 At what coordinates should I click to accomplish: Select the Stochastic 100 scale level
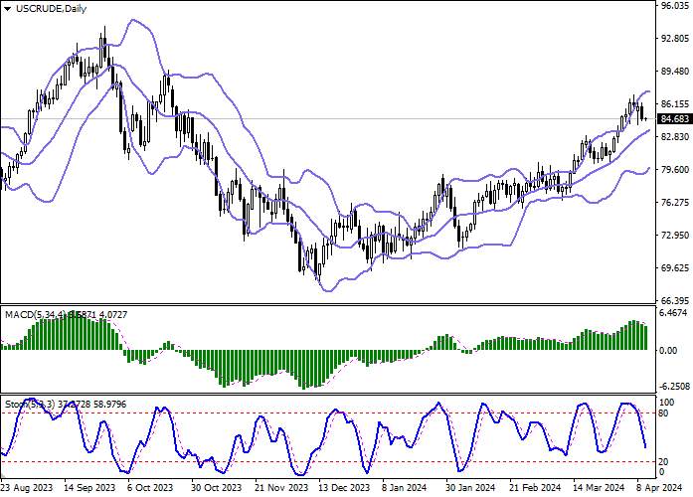[667, 403]
